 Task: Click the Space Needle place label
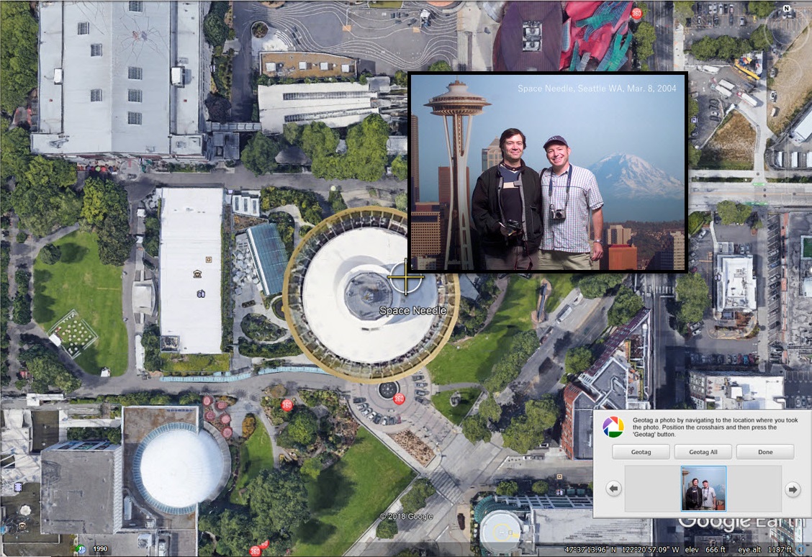click(412, 311)
